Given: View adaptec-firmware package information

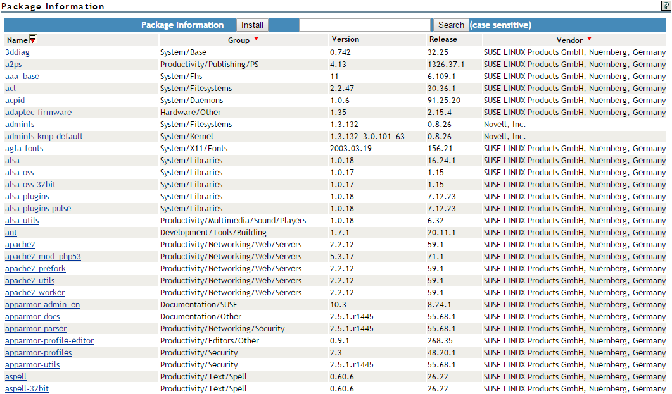Looking at the screenshot, I should 38,113.
